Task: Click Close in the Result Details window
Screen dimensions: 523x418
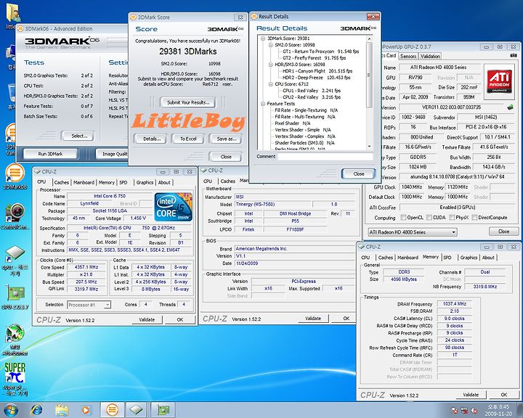Action: [359, 173]
